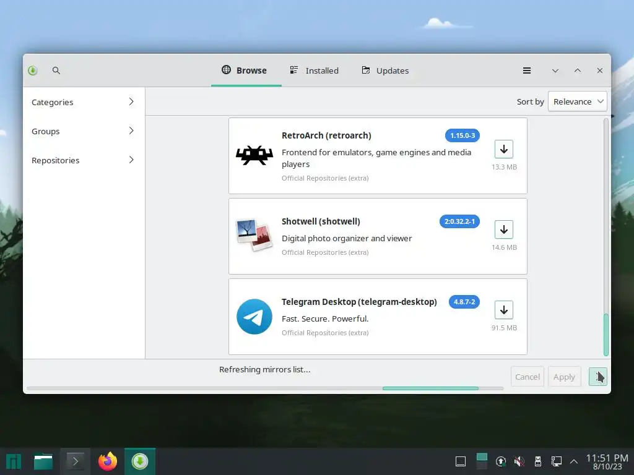Image resolution: width=634 pixels, height=475 pixels.
Task: Click the Cancel button
Action: 528,377
